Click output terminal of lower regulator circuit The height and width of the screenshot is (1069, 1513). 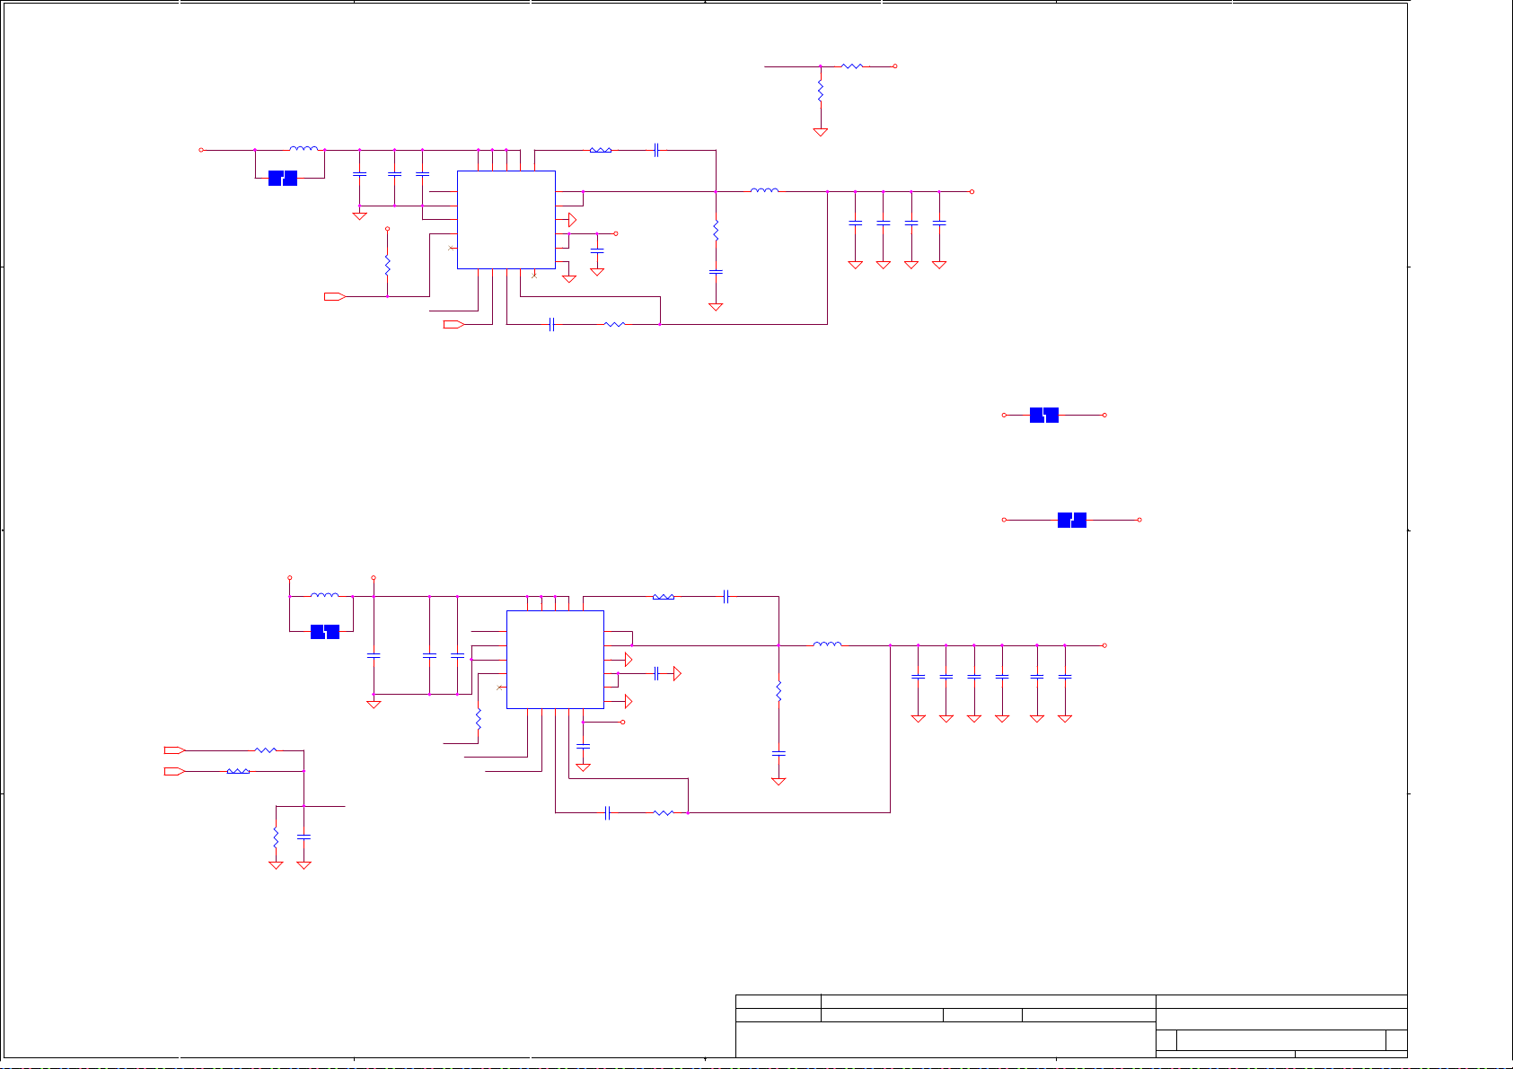pos(1104,644)
